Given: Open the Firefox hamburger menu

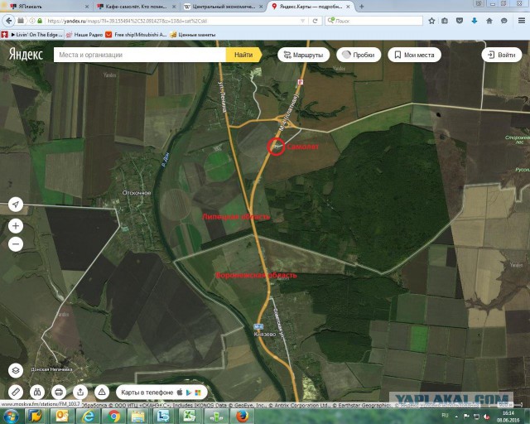Looking at the screenshot, I should coord(522,21).
